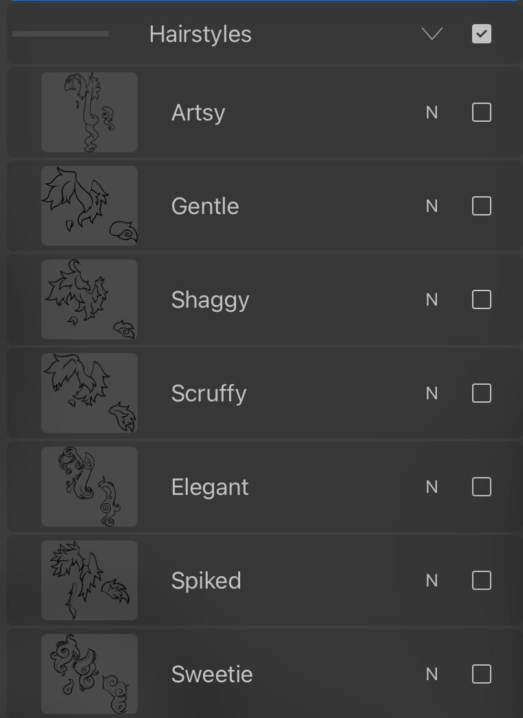
Task: Select the Scruffy layer name
Action: pyautogui.click(x=209, y=393)
